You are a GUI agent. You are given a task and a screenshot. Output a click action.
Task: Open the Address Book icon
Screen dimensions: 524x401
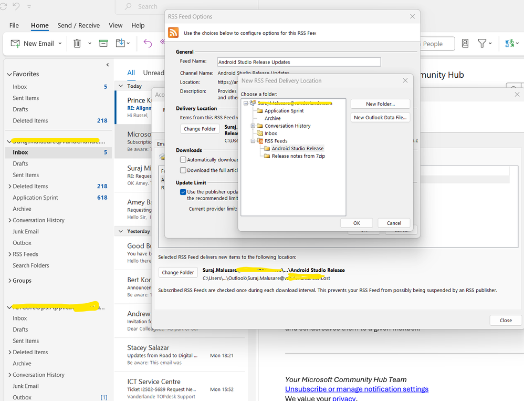pos(465,43)
